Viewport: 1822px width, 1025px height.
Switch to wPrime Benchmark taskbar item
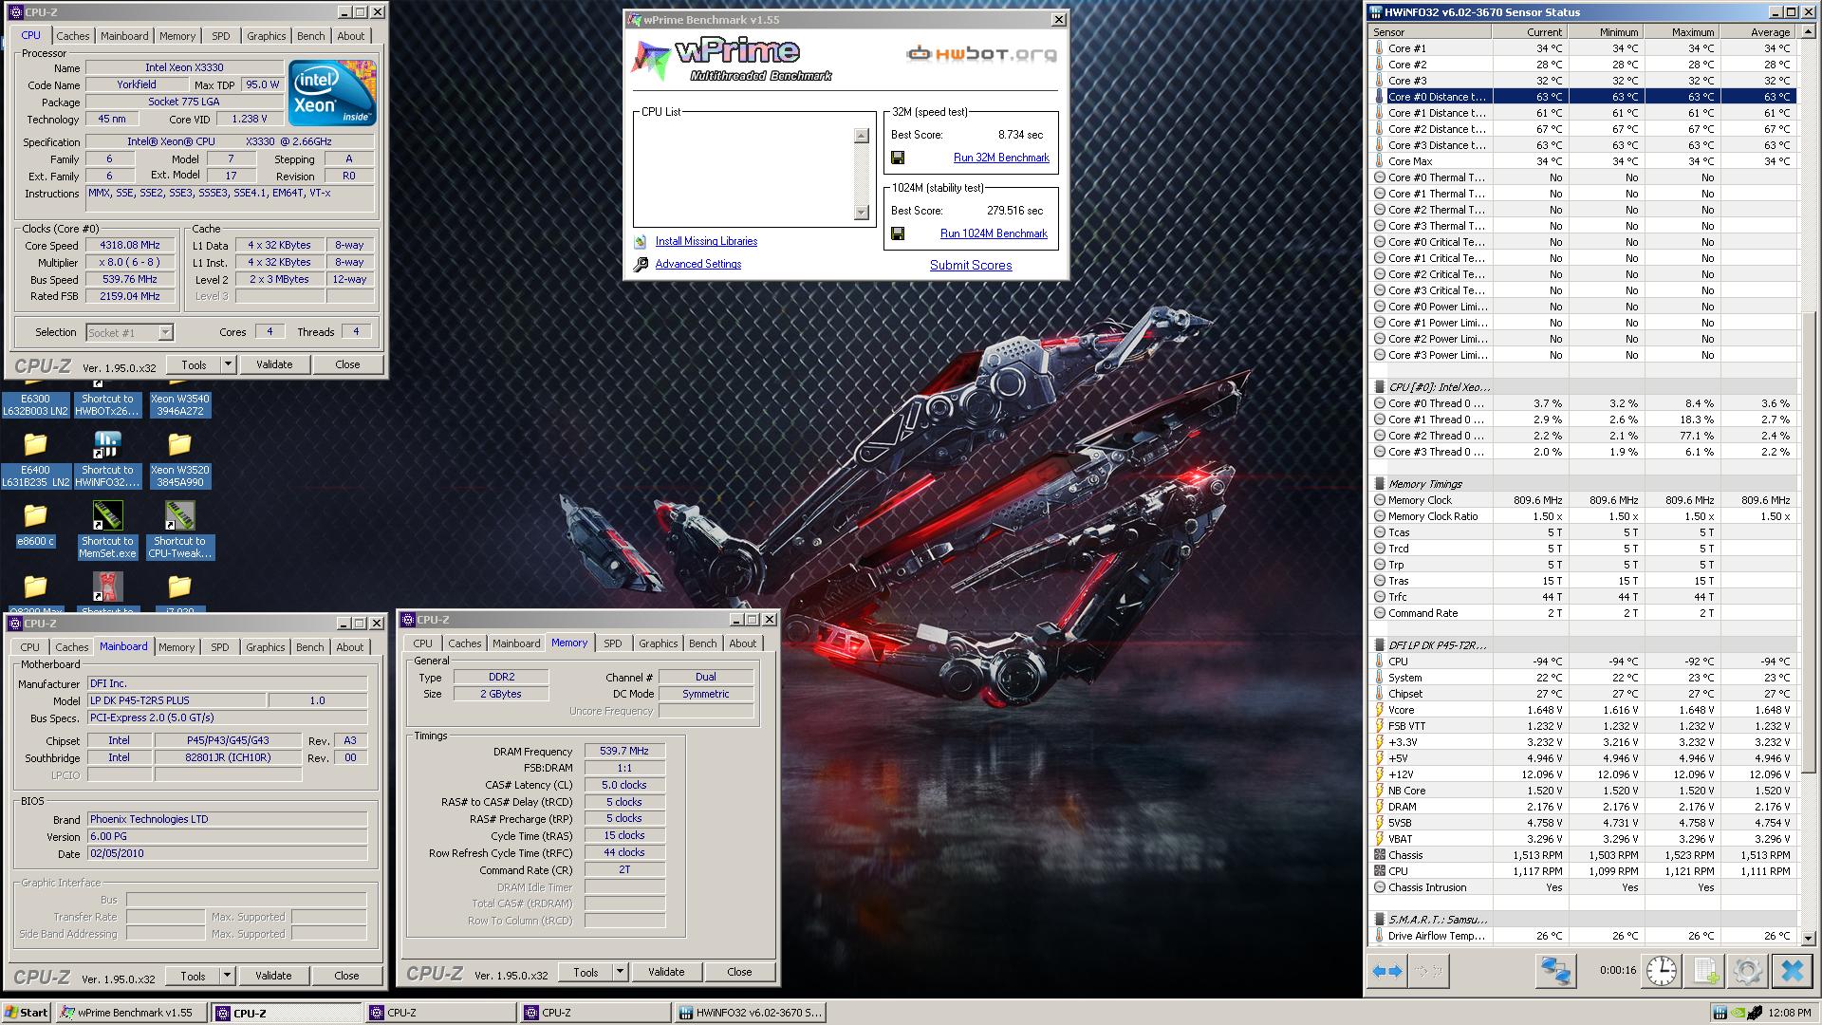(131, 1013)
